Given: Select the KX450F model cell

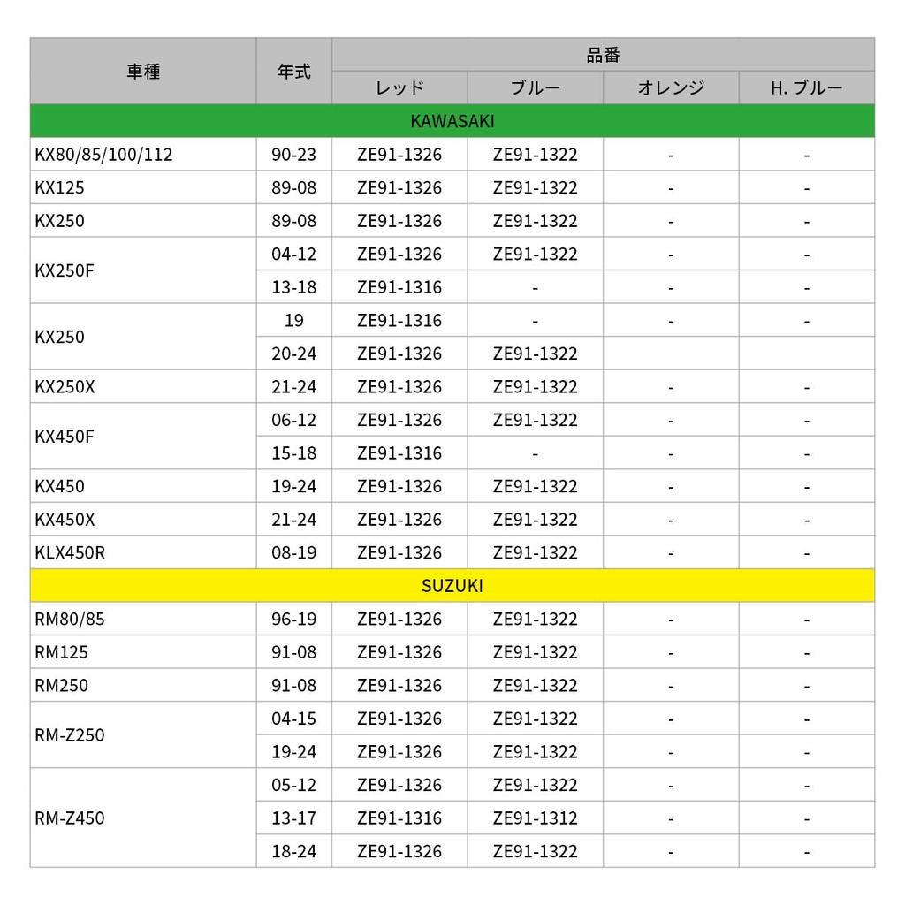Looking at the screenshot, I should tap(65, 437).
